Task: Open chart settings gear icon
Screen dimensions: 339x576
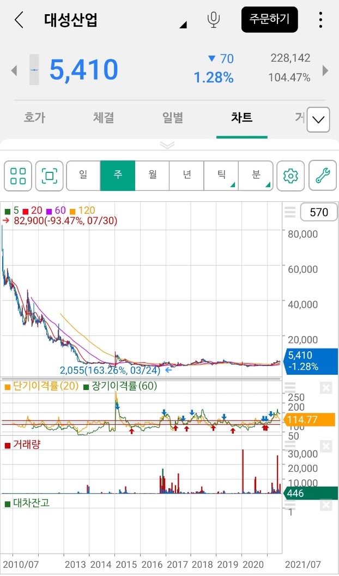Action: pos(290,176)
